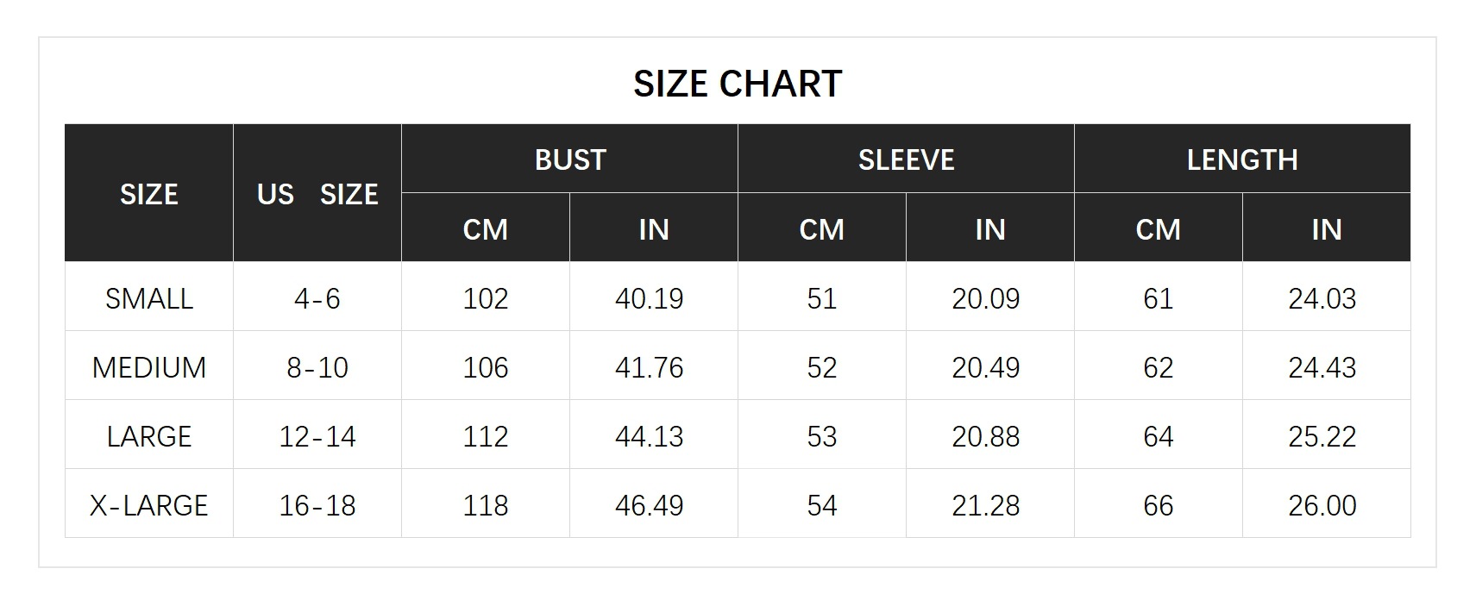Click the CM subheader under BUST
Image resolution: width=1476 pixels, height=600 pixels.
click(485, 229)
